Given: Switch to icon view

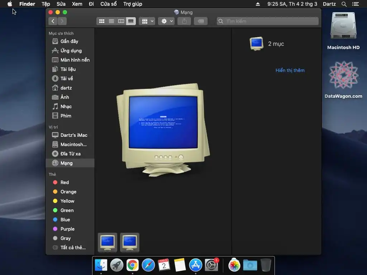Looking at the screenshot, I should tap(101, 21).
